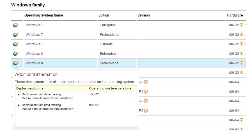Viewport: 246px width, 130px height.
Task: Select the Windows 8 cell in Enterprise row
Action: (34, 54)
